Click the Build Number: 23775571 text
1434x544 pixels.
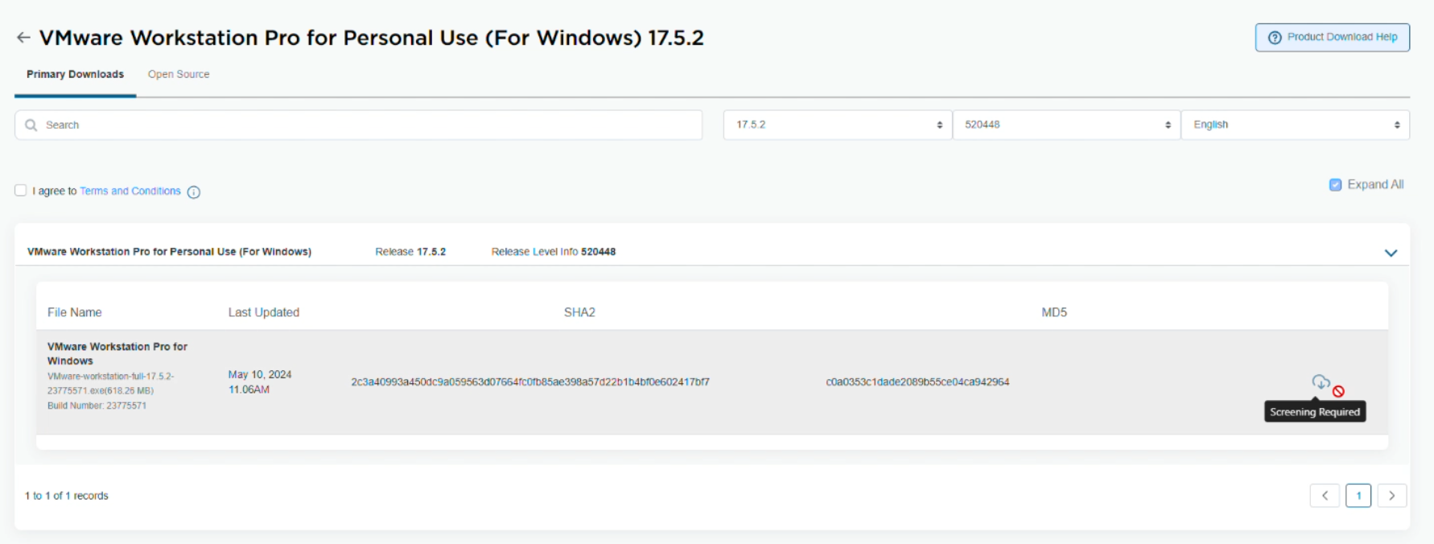coord(97,406)
